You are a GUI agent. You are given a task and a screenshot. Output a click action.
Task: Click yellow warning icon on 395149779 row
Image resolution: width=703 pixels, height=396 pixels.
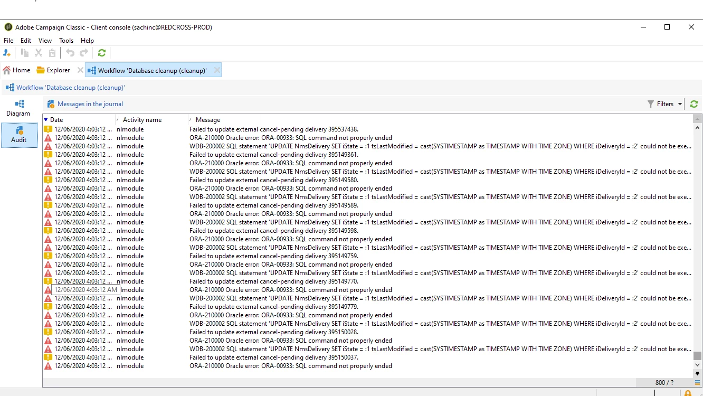click(48, 307)
